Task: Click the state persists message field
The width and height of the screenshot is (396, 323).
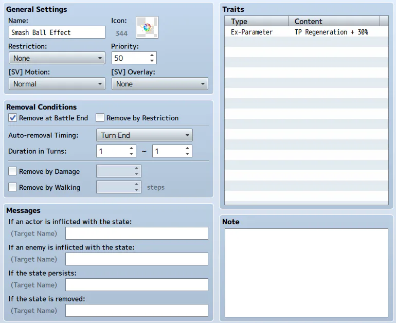Action: pos(137,284)
